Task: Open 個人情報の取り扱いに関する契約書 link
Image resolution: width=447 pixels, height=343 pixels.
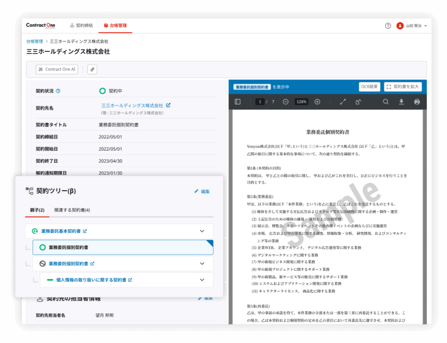Action: pyautogui.click(x=91, y=280)
